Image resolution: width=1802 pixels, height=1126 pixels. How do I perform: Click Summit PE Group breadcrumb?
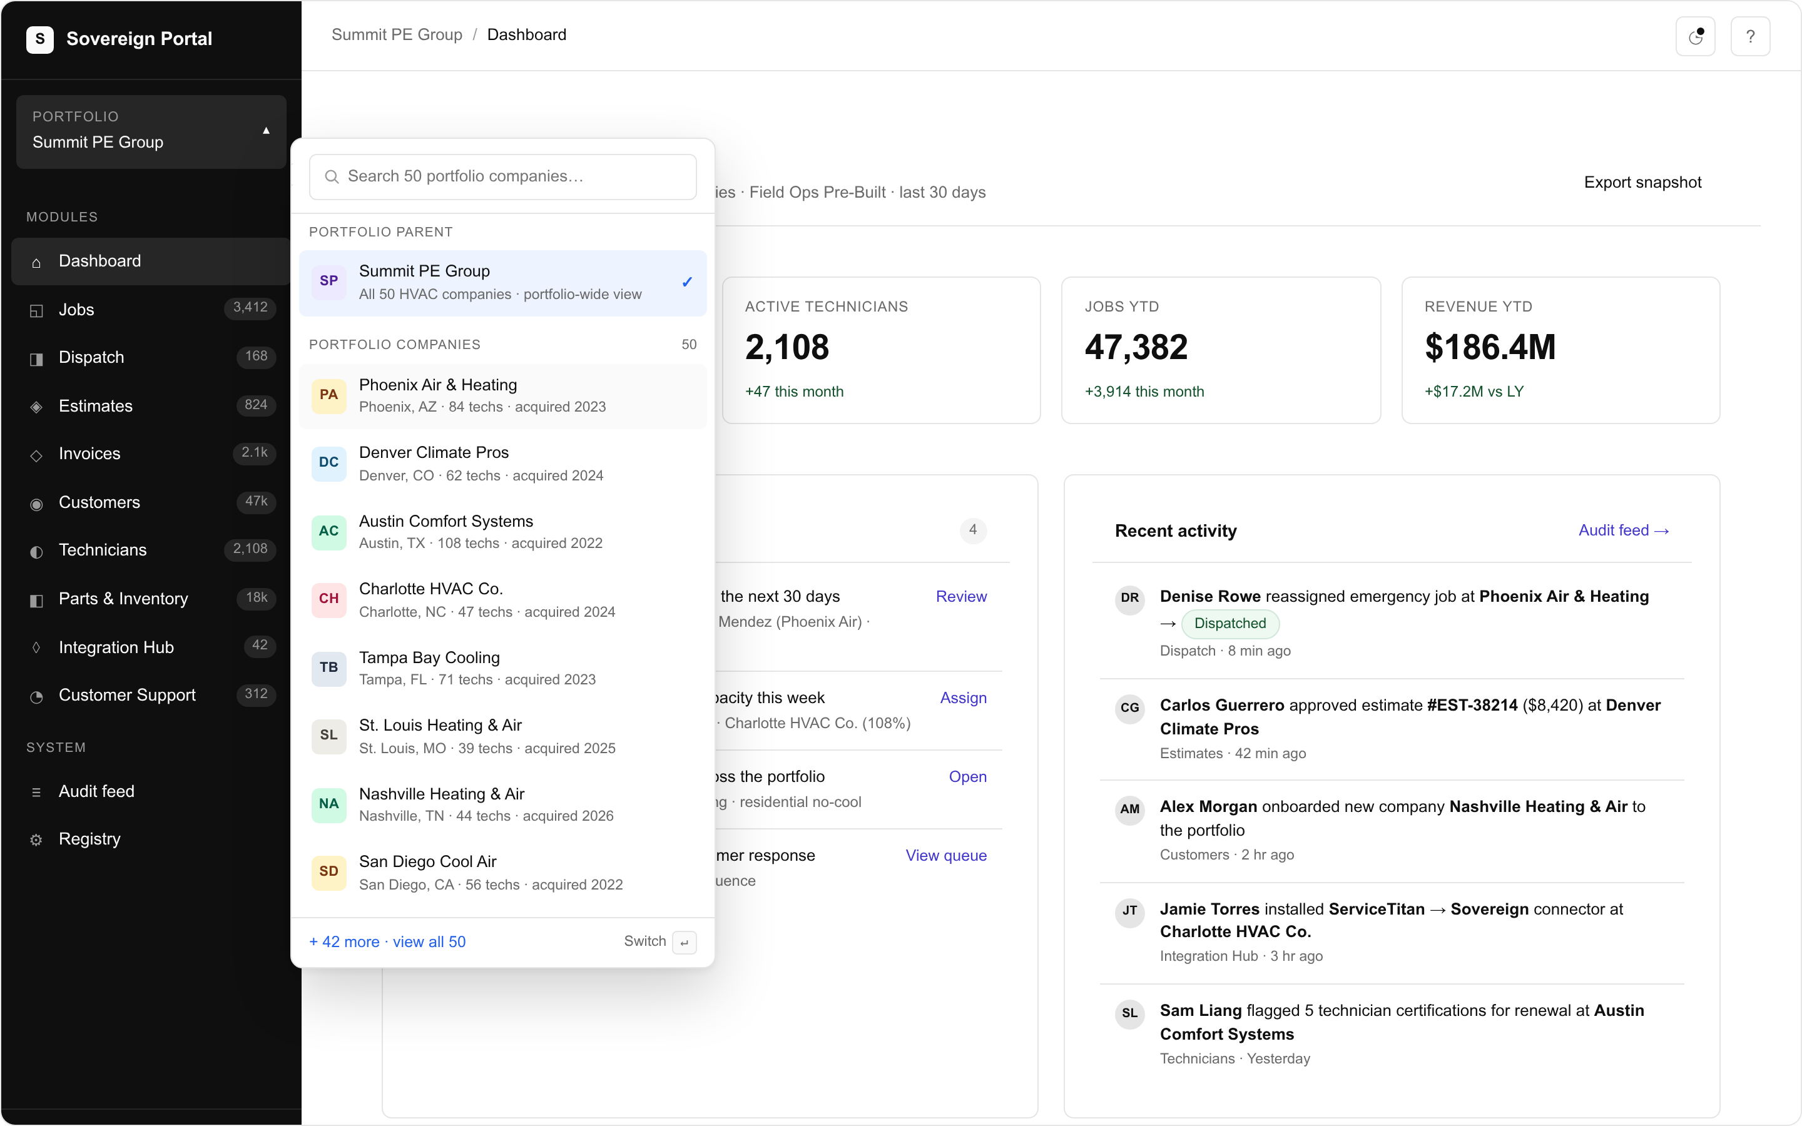pyautogui.click(x=397, y=35)
